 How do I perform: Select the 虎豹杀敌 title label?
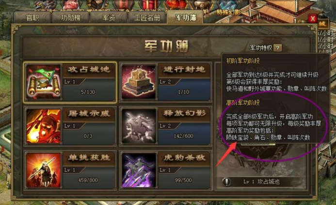coord(185,158)
